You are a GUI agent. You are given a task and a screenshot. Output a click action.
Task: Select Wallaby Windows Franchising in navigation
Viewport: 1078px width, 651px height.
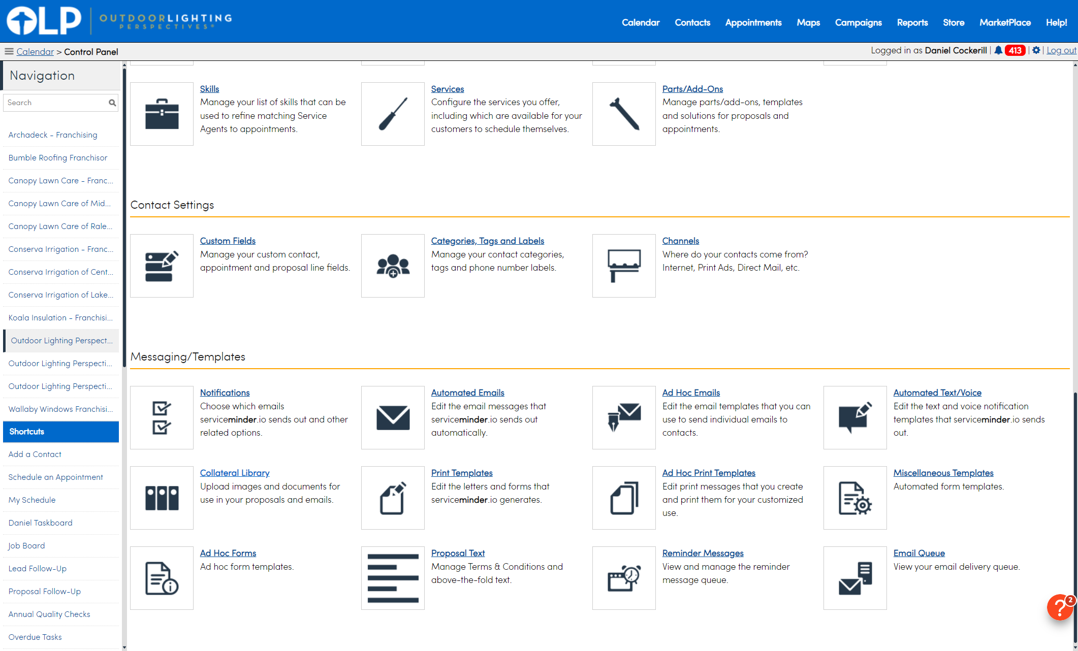(61, 409)
